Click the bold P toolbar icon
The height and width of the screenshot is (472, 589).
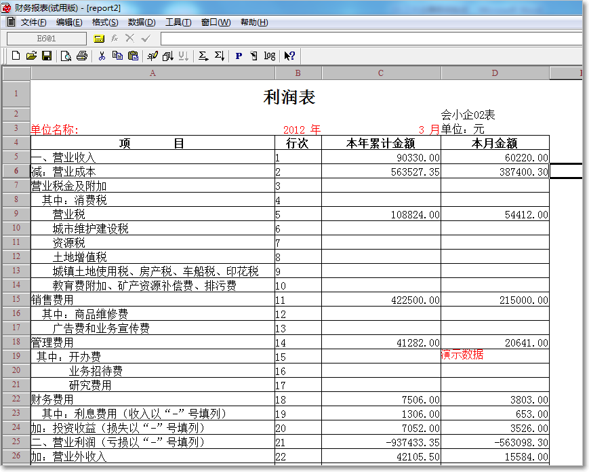(x=239, y=56)
